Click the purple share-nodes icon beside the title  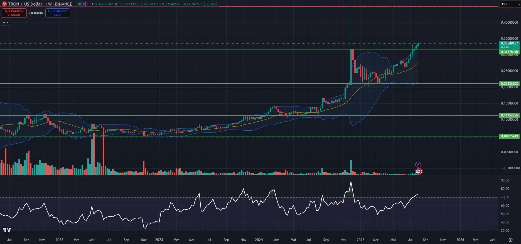(84, 4)
